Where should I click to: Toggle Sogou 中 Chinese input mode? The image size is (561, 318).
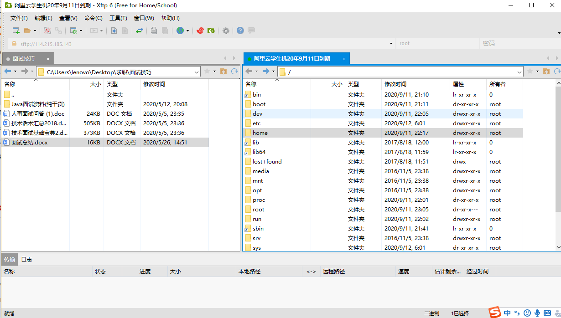(x=508, y=313)
